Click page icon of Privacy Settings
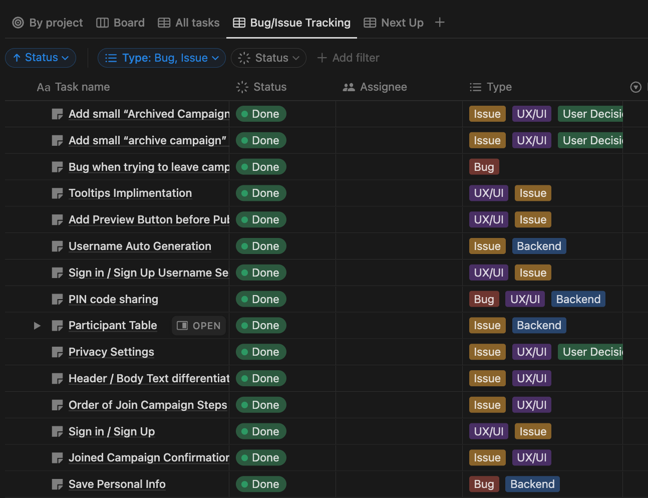 (x=57, y=352)
